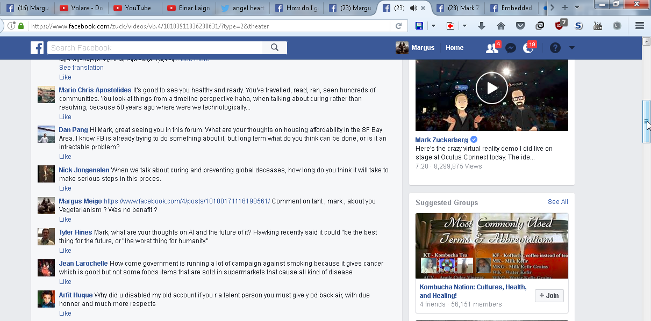Switch to the 'angel heart' Twitter tab
The image size is (651, 321).
[242, 8]
